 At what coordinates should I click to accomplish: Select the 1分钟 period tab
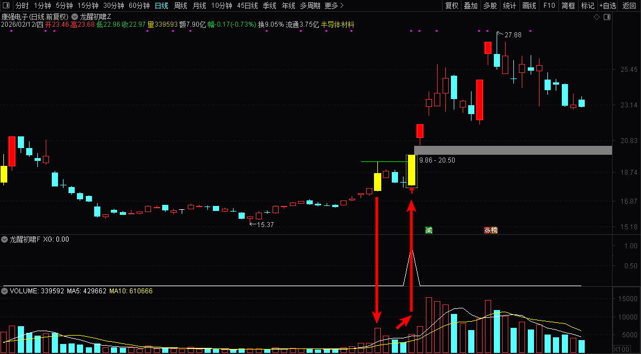(42, 6)
